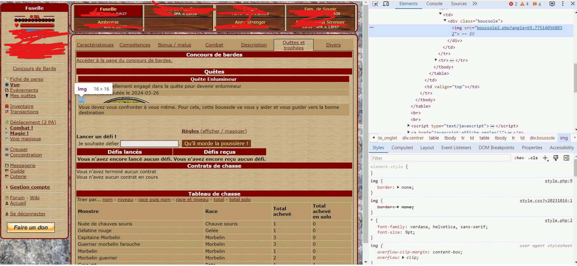Click the blue icon beside Creuser
The image size is (577, 266).
pos(7,150)
